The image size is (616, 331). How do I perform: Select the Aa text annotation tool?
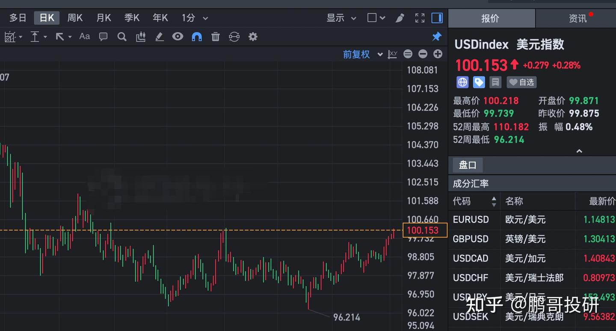coord(84,36)
